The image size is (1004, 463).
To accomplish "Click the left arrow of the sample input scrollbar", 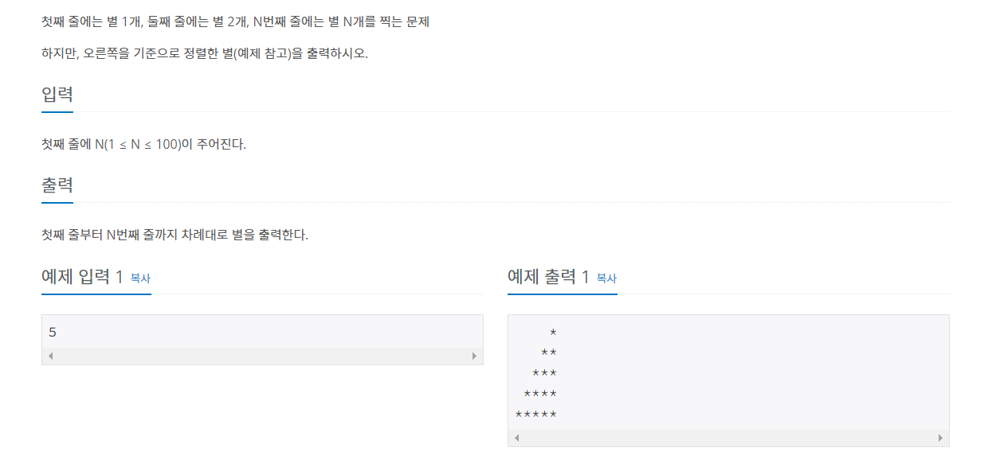I will pos(49,356).
